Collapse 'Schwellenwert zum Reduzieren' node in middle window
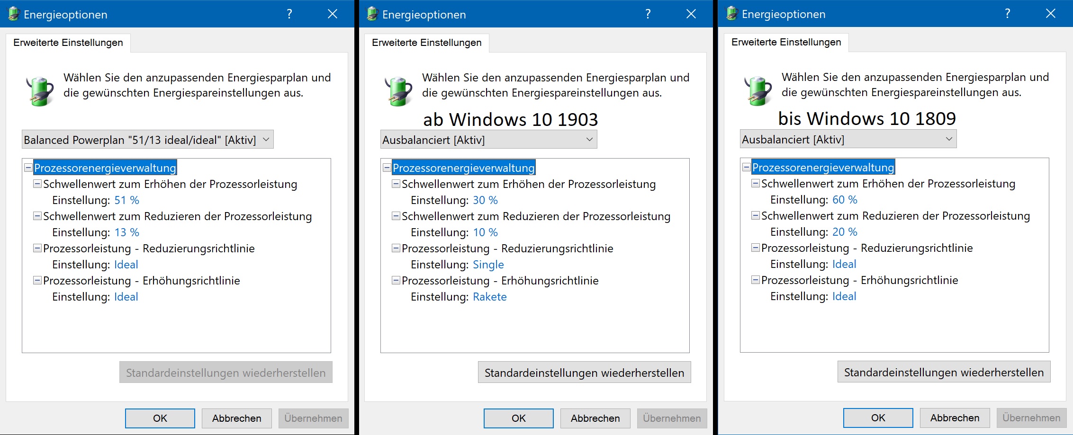The image size is (1073, 435). 396,216
